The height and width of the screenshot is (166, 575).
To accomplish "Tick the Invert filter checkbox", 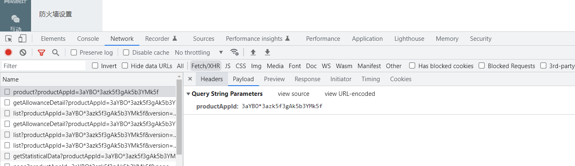I will point(95,66).
